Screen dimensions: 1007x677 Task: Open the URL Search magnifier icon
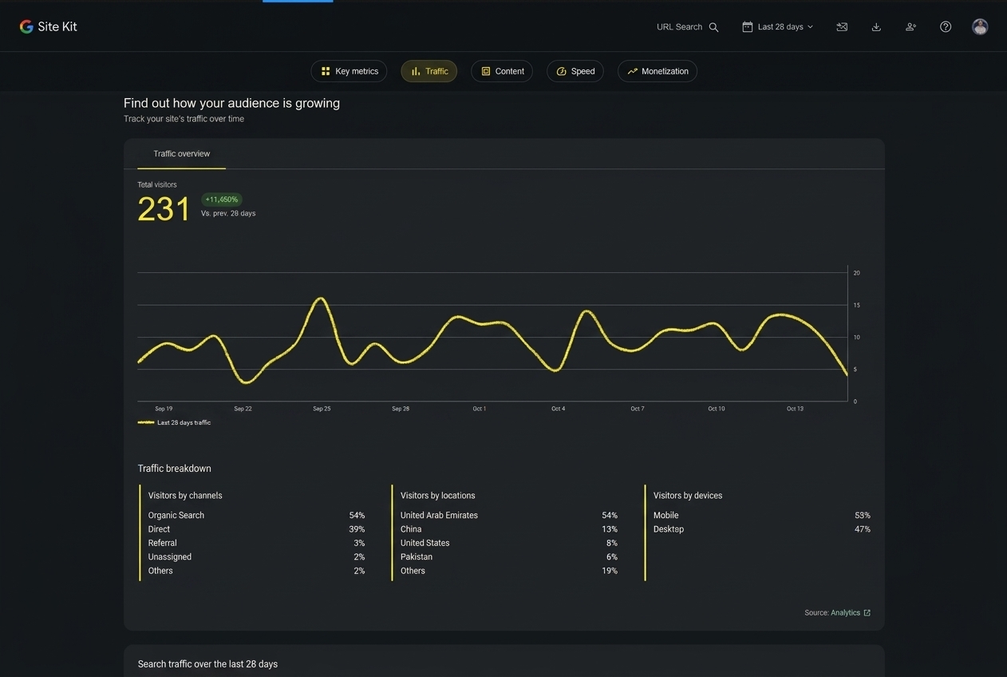tap(713, 27)
